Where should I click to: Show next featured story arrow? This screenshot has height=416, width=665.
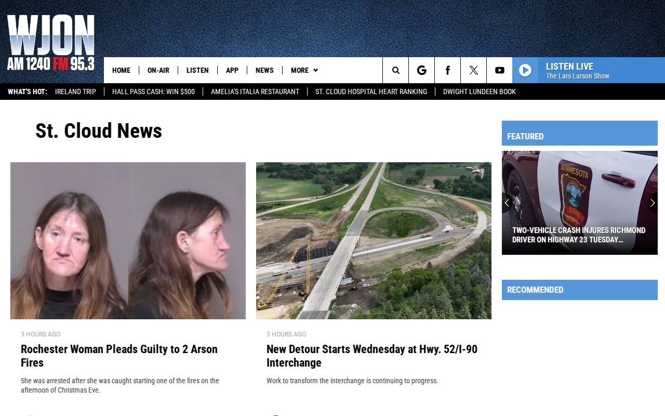click(x=653, y=203)
